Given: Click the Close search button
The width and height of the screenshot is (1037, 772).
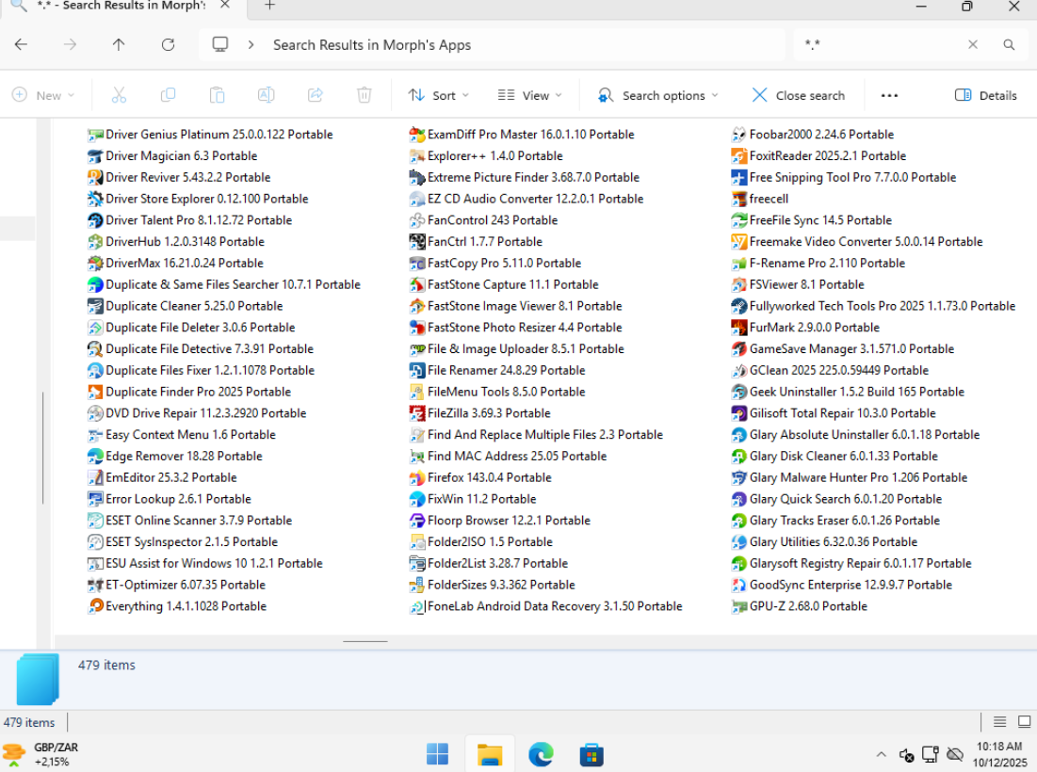Looking at the screenshot, I should [x=798, y=95].
